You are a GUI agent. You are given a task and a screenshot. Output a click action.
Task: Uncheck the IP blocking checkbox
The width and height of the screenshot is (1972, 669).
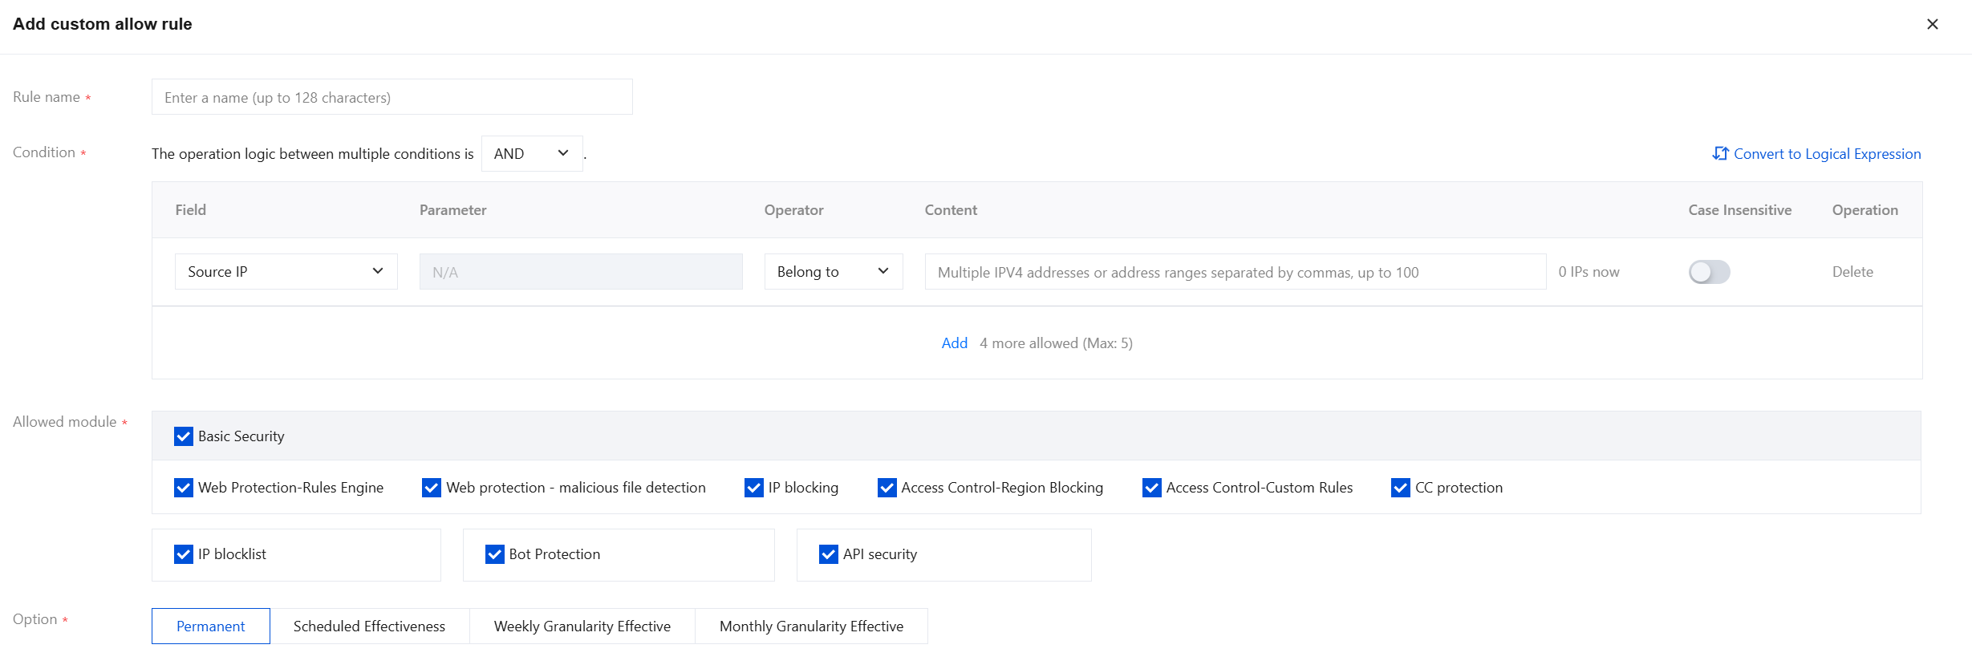754,488
